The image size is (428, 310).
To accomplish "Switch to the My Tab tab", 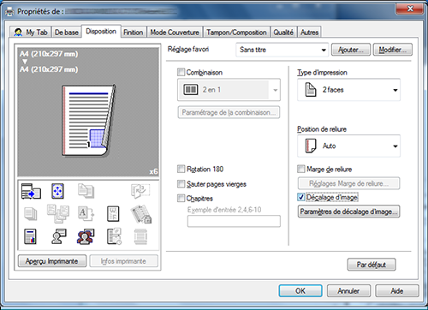I will (x=31, y=33).
